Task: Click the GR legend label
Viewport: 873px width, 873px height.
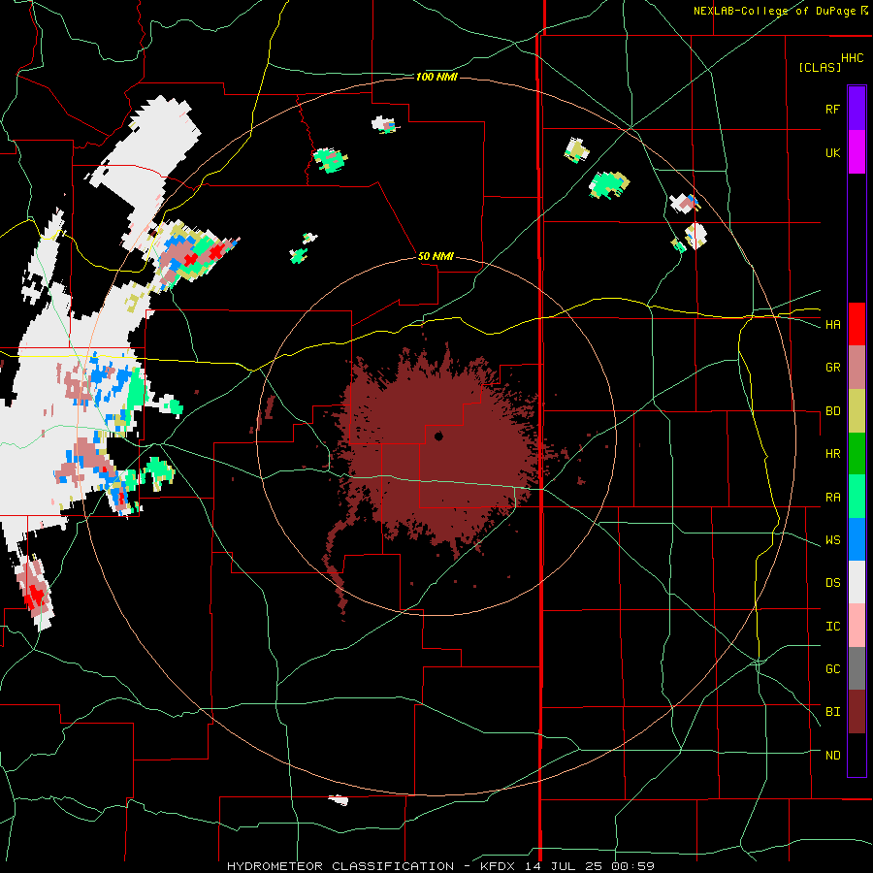Action: pos(832,368)
